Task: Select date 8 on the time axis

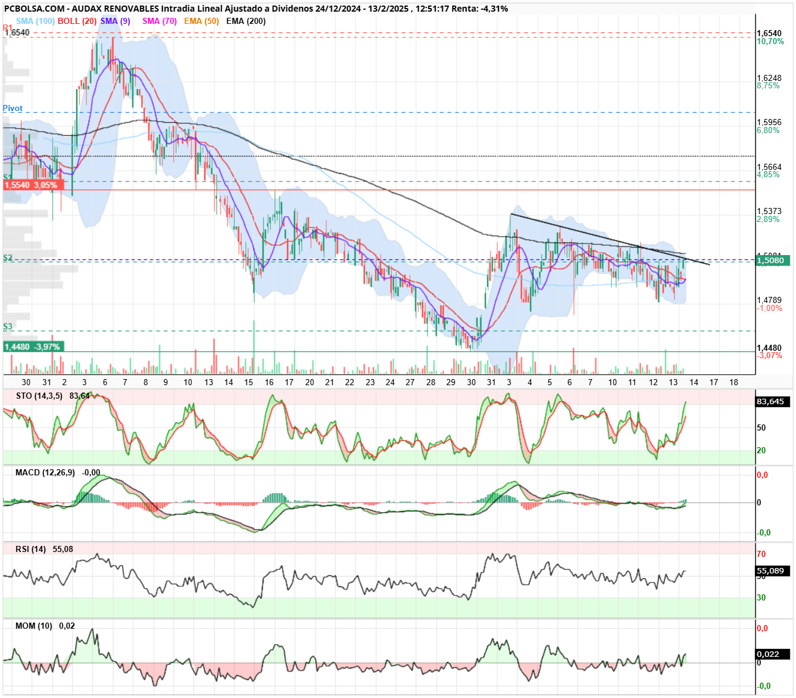Action: pyautogui.click(x=145, y=382)
